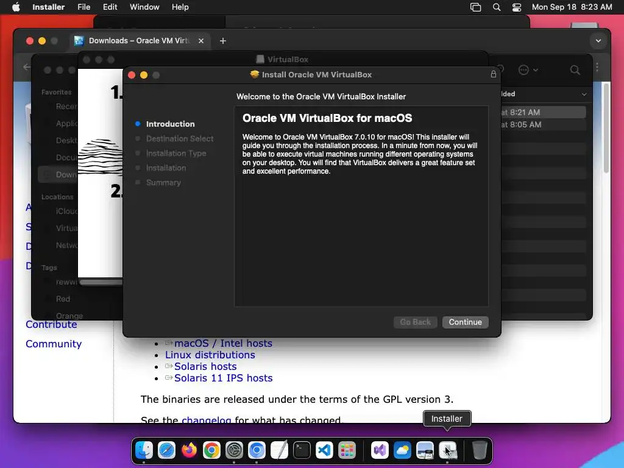Click the Community link in page sidebar

tap(54, 344)
